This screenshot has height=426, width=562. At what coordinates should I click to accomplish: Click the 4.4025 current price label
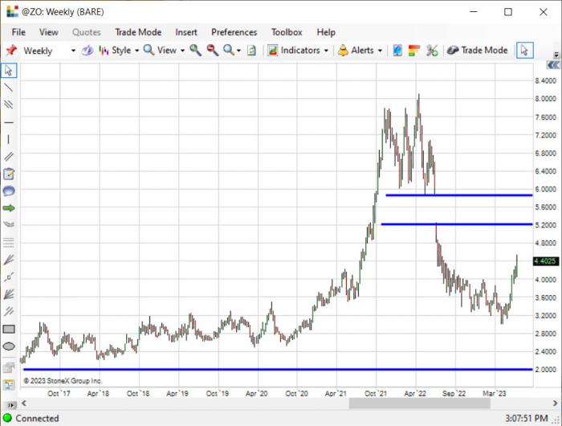pyautogui.click(x=545, y=261)
